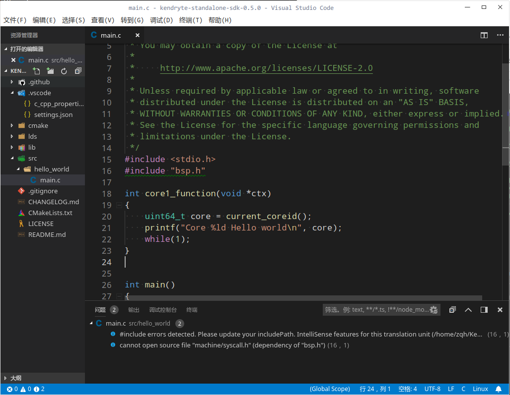Split the editor to the right
510x395 pixels.
pos(484,35)
